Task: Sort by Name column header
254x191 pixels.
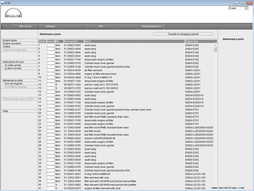Action: click(x=134, y=42)
